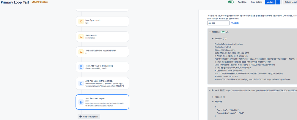
Task: Select the Issue Type equals Epic component
Action: (102, 22)
